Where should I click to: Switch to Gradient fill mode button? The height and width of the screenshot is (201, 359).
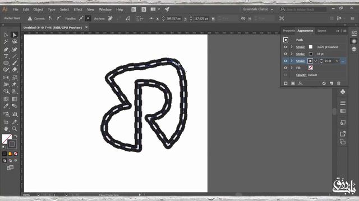point(10,154)
